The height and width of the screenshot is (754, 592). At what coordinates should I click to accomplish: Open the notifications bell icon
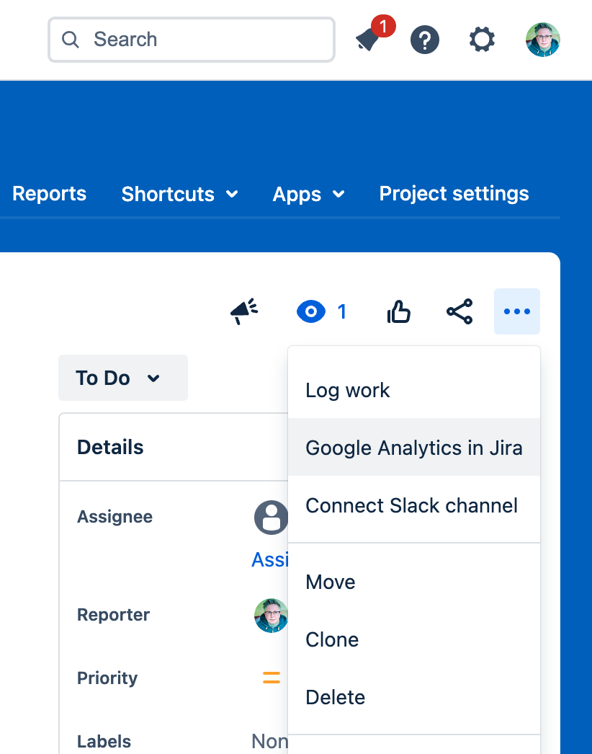[368, 39]
